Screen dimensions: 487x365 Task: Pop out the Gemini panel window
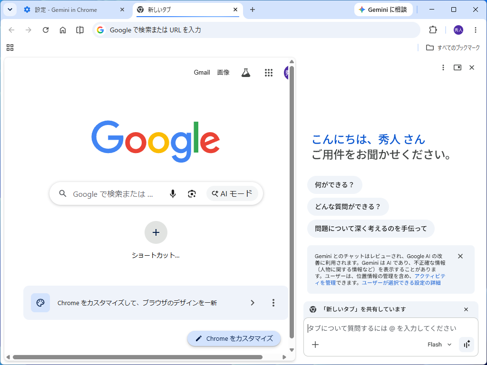(x=458, y=67)
